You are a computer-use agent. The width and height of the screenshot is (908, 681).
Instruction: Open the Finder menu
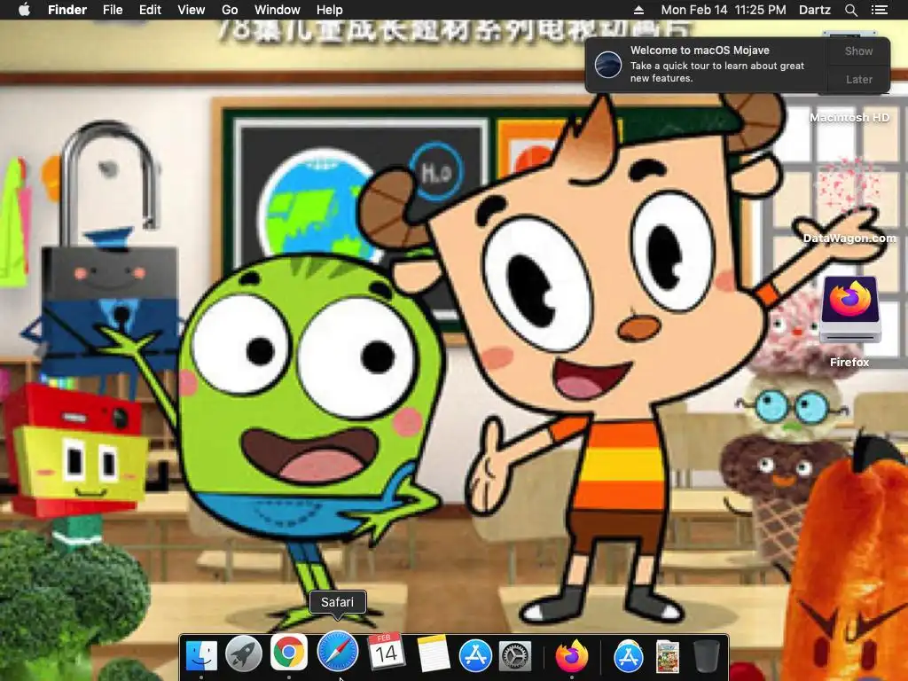pyautogui.click(x=67, y=10)
